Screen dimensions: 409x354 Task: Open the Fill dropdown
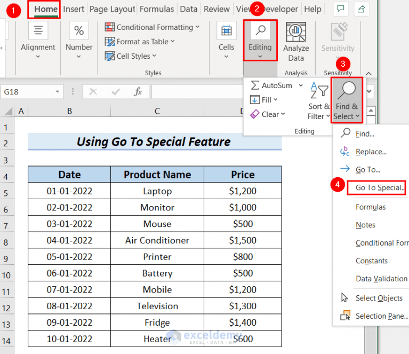point(264,100)
